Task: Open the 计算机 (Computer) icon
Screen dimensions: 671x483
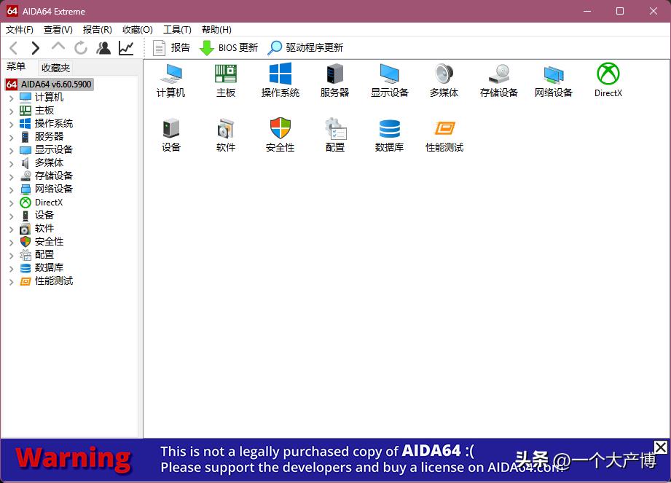Action: (170, 80)
